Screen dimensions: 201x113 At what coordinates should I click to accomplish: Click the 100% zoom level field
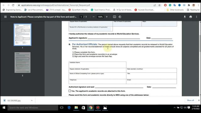click(x=100, y=17)
